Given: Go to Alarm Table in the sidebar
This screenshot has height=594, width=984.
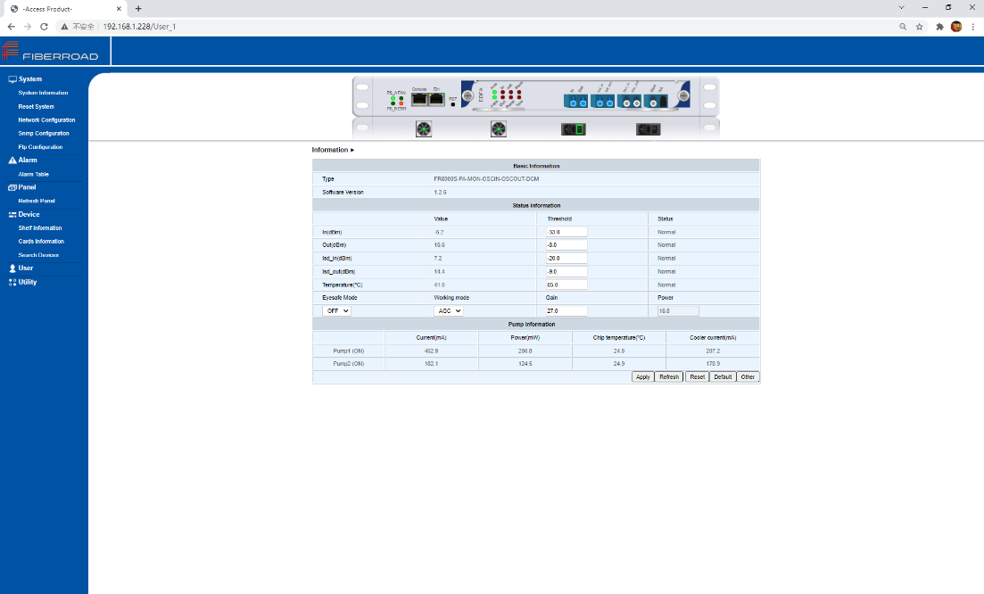Looking at the screenshot, I should coord(33,174).
